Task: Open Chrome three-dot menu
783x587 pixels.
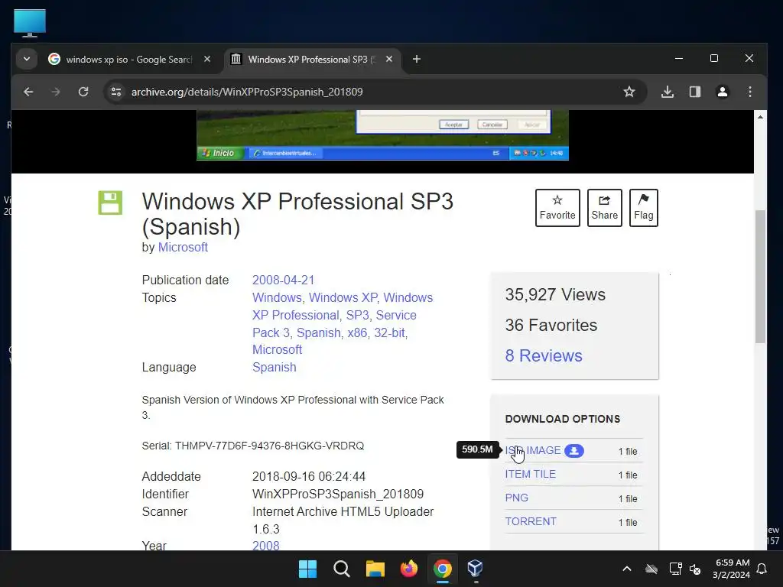Action: tap(749, 92)
